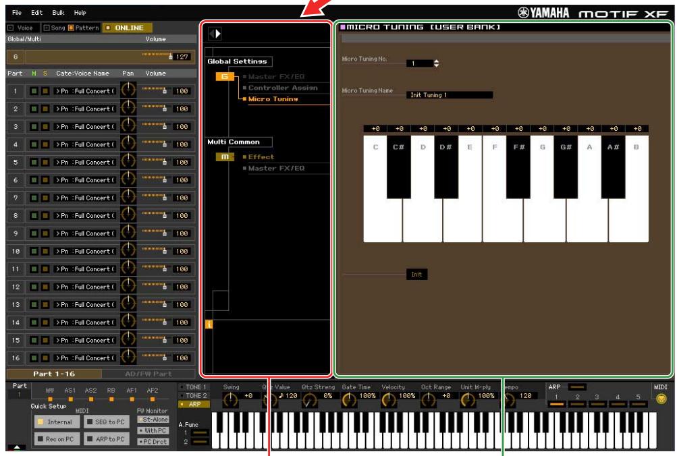The width and height of the screenshot is (677, 456).
Task: Open voice selector for part 4
Action: click(84, 144)
